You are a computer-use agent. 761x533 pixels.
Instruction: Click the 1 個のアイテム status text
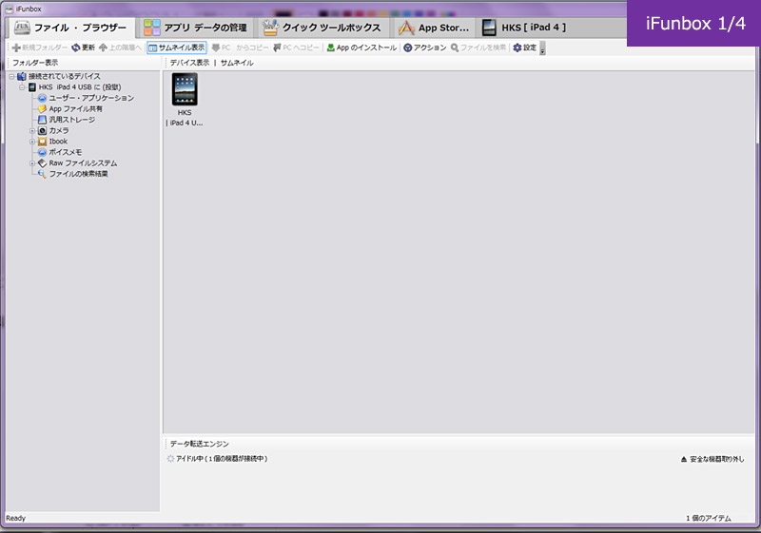[x=708, y=519]
